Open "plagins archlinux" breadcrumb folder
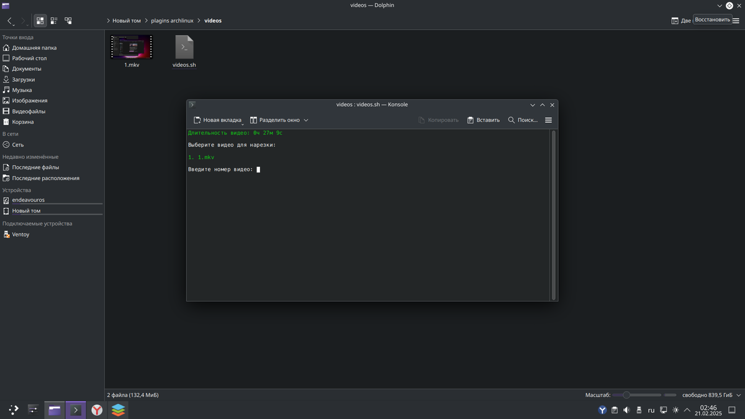This screenshot has width=745, height=419. [x=173, y=20]
